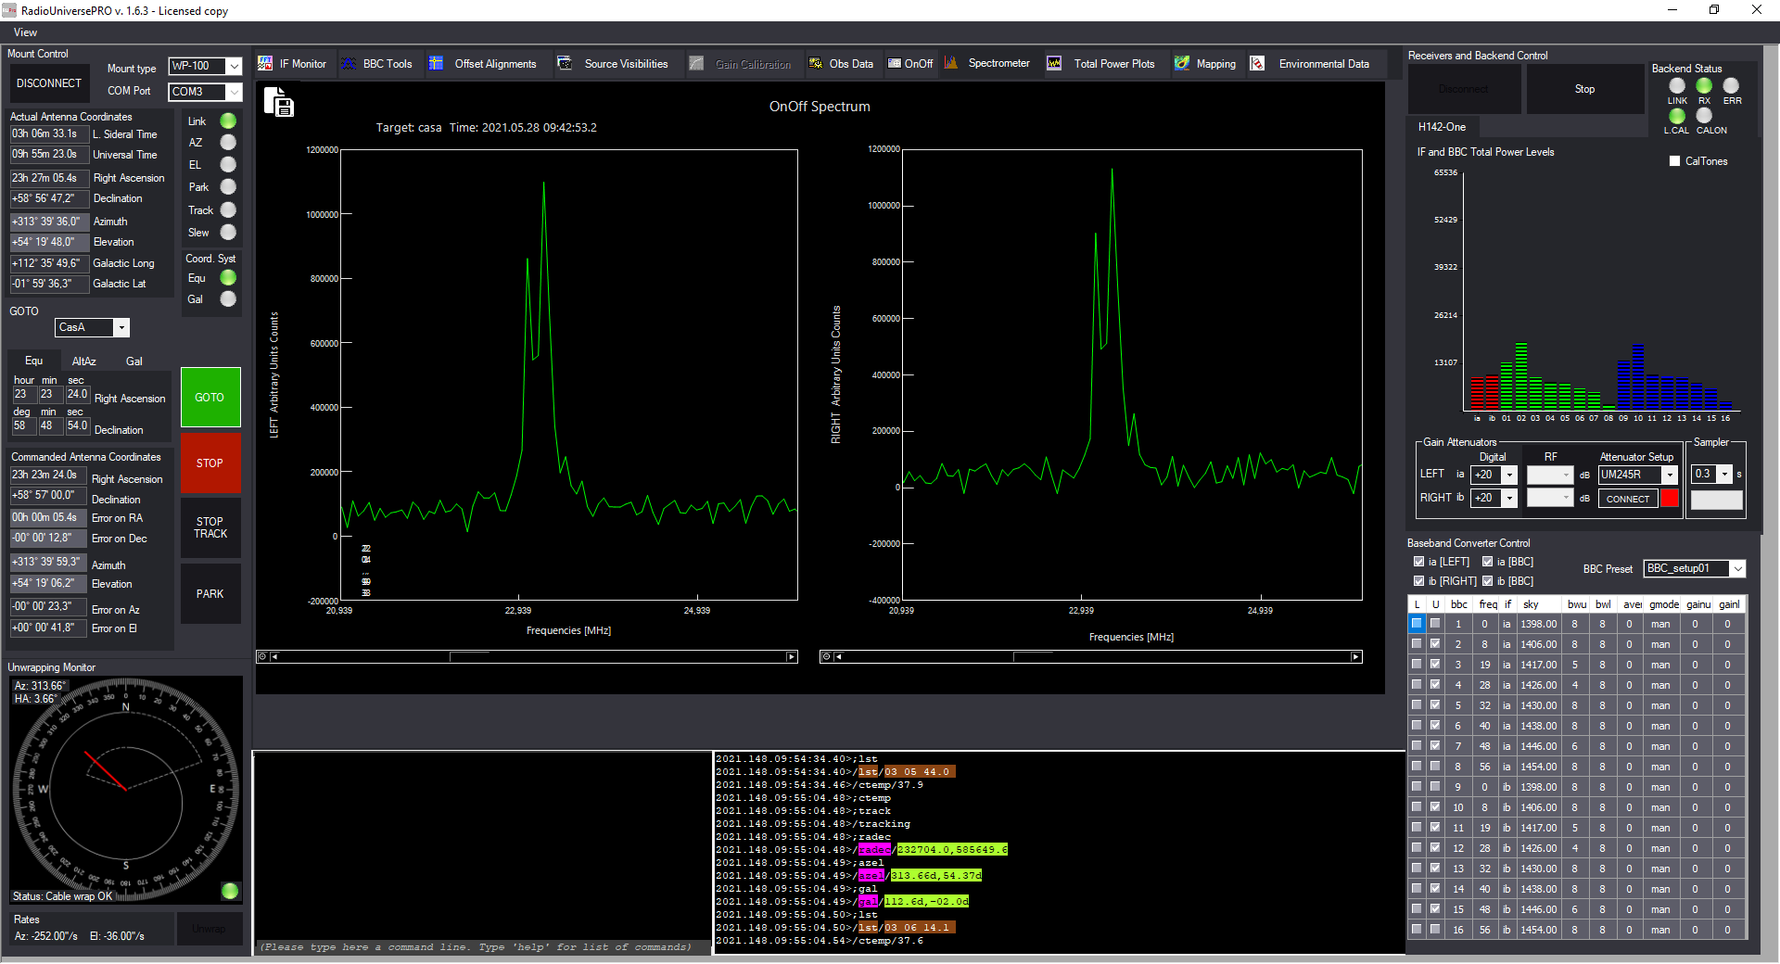
Task: Enable the CalTones checkbox
Action: [1674, 161]
